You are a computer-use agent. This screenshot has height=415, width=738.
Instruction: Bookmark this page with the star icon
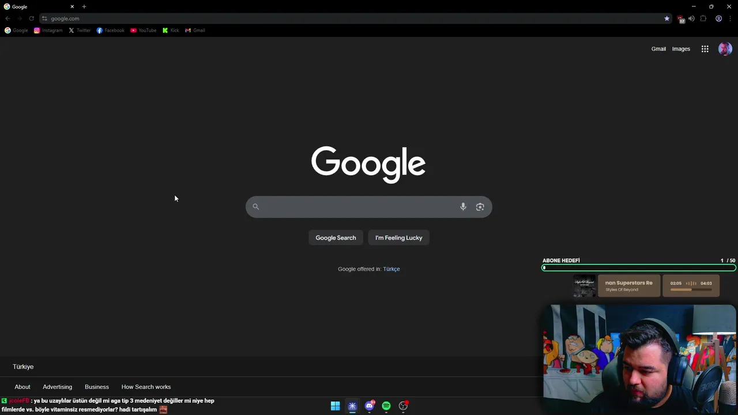667,18
